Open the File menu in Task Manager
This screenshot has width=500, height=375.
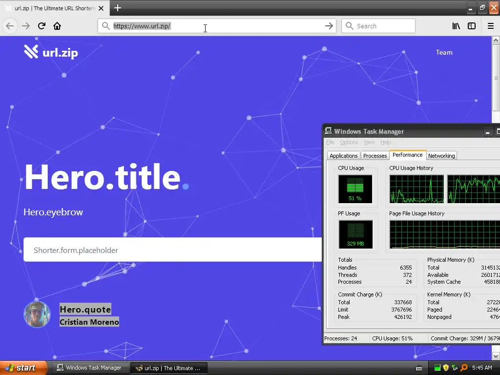coord(330,142)
